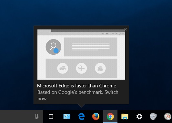The width and height of the screenshot is (172, 123).
Task: Click 'Based on Google's benchmark. Switch now.' text
Action: (x=78, y=95)
